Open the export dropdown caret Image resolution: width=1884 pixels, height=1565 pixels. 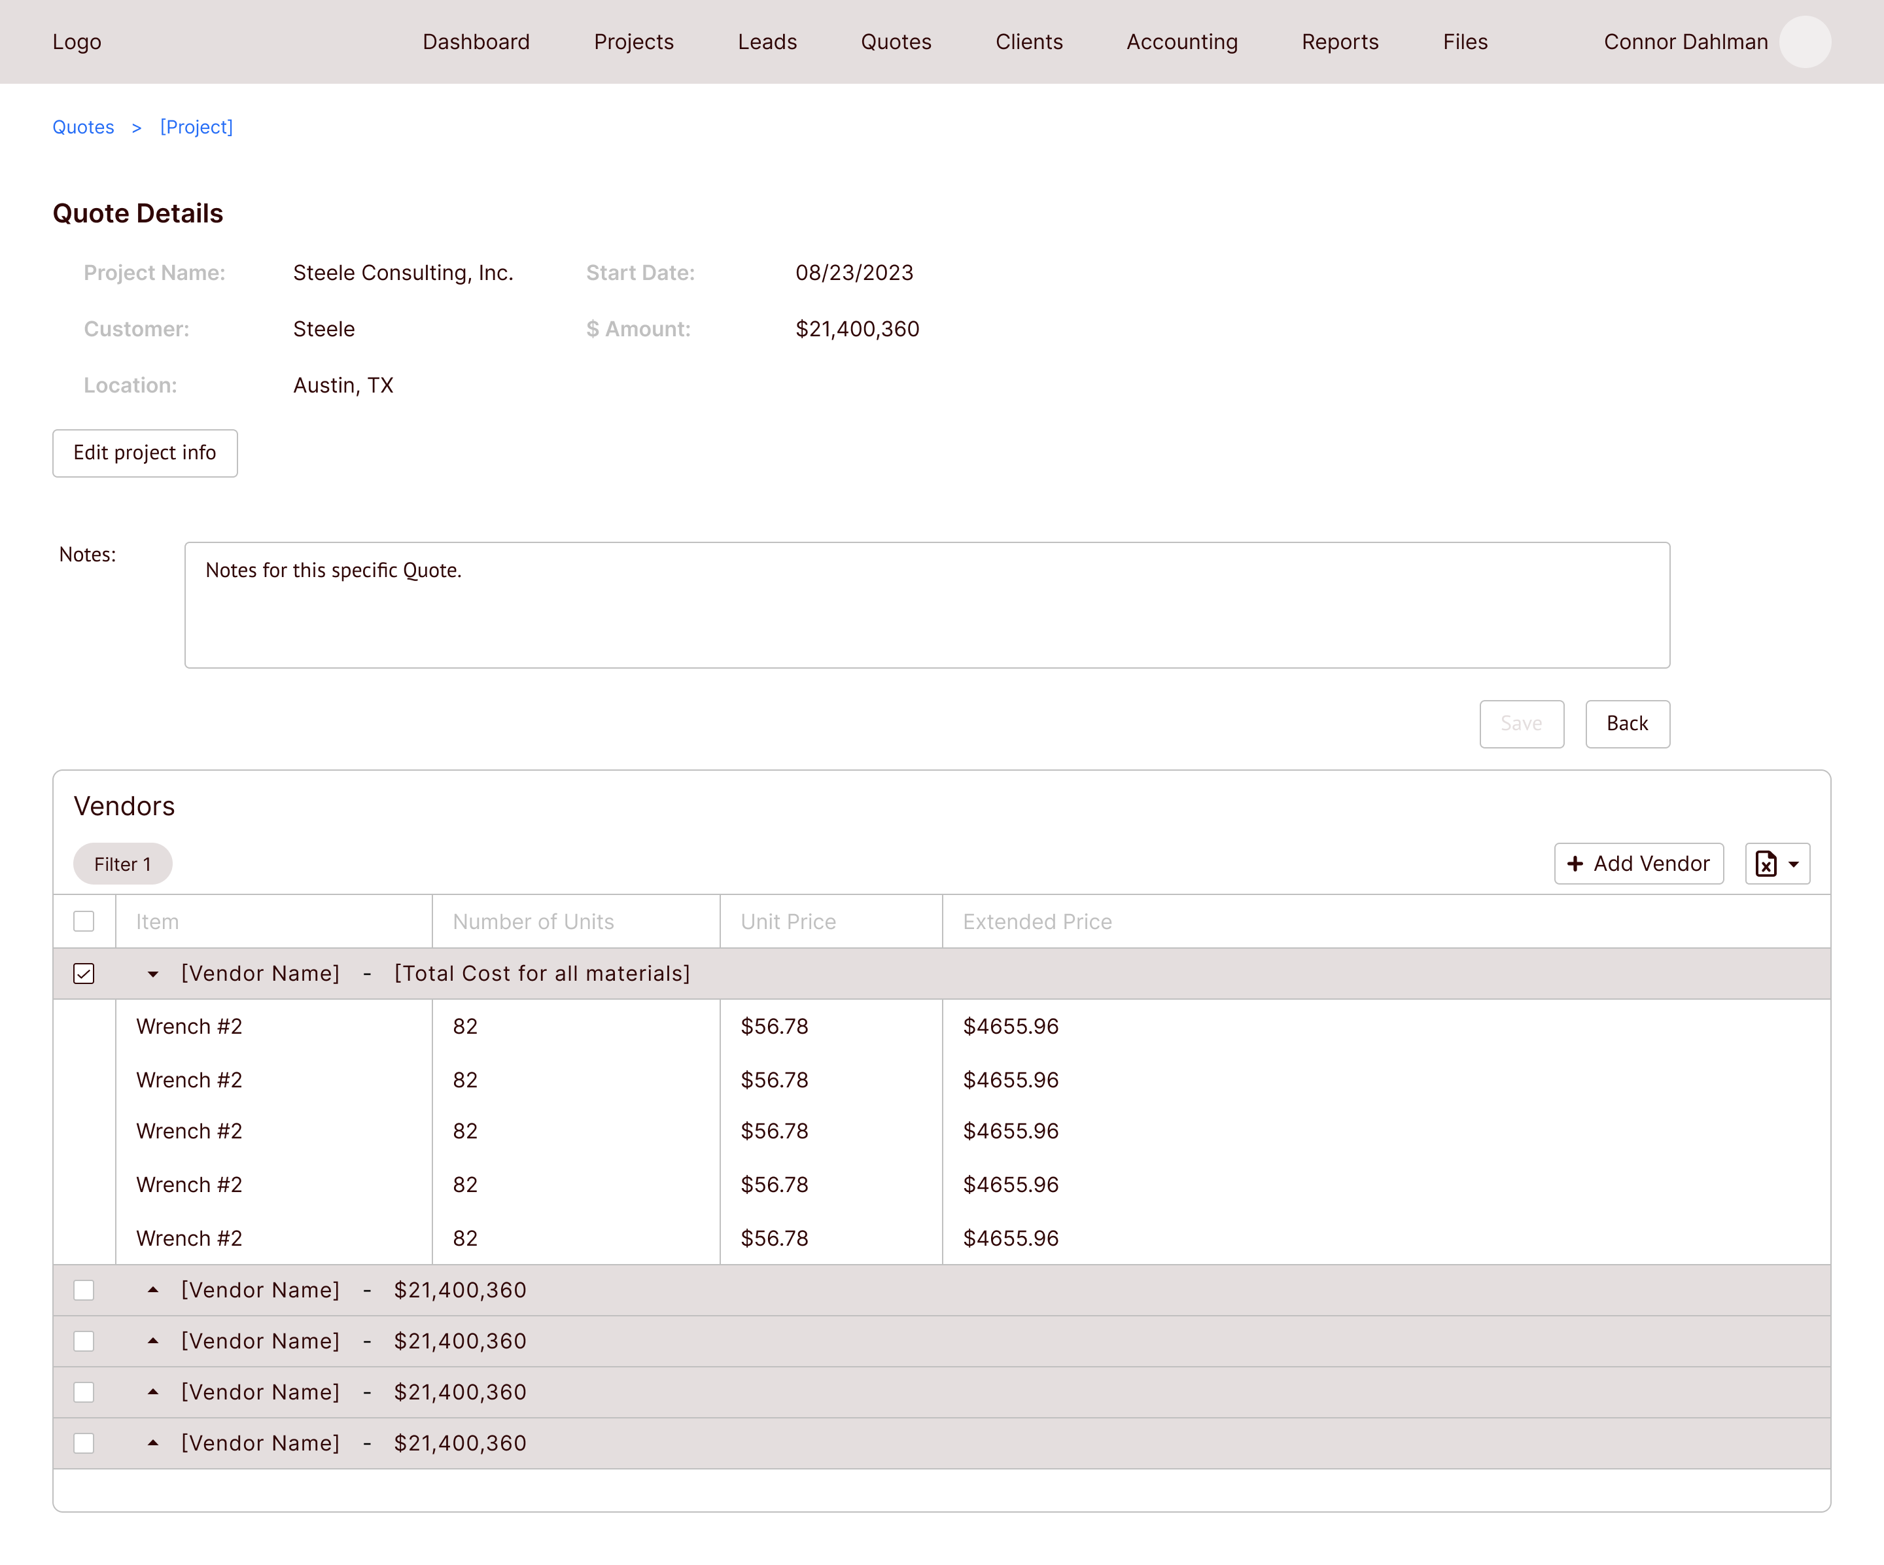point(1793,864)
